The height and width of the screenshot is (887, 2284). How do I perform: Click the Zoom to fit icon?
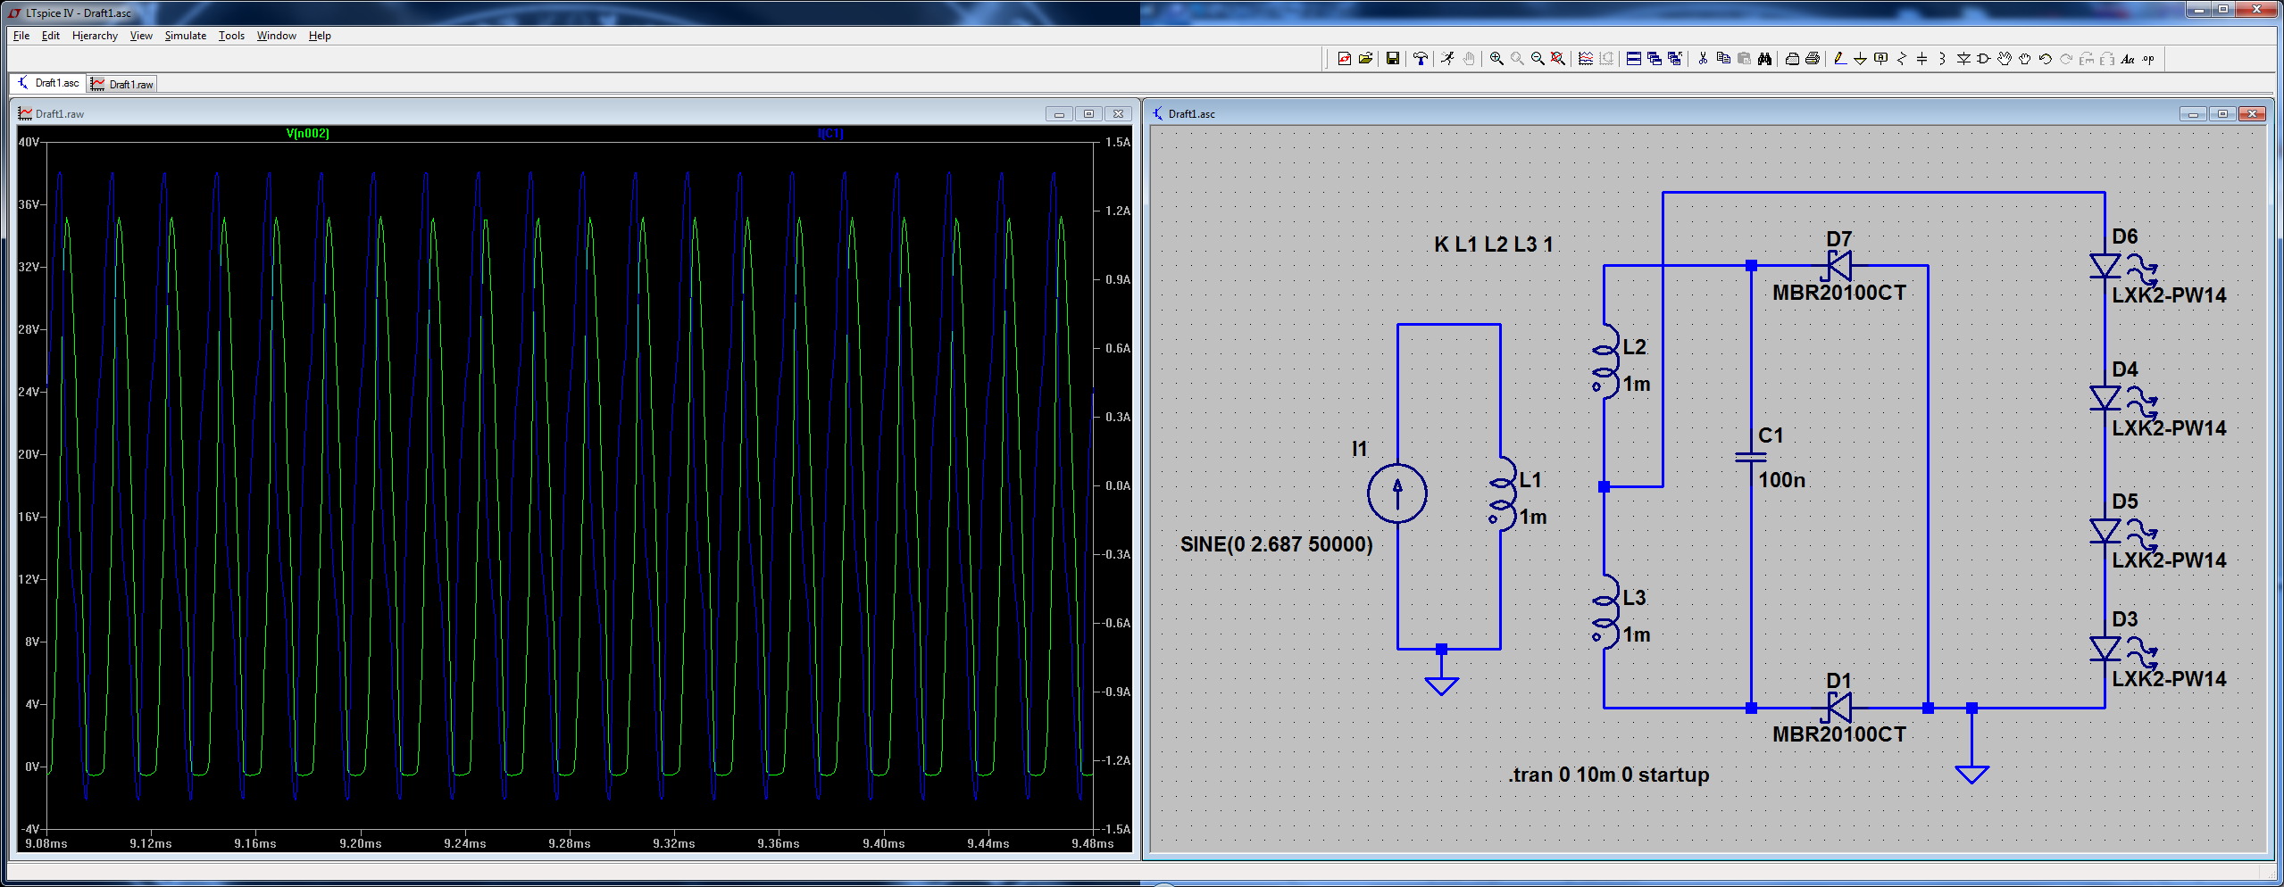[x=1558, y=59]
